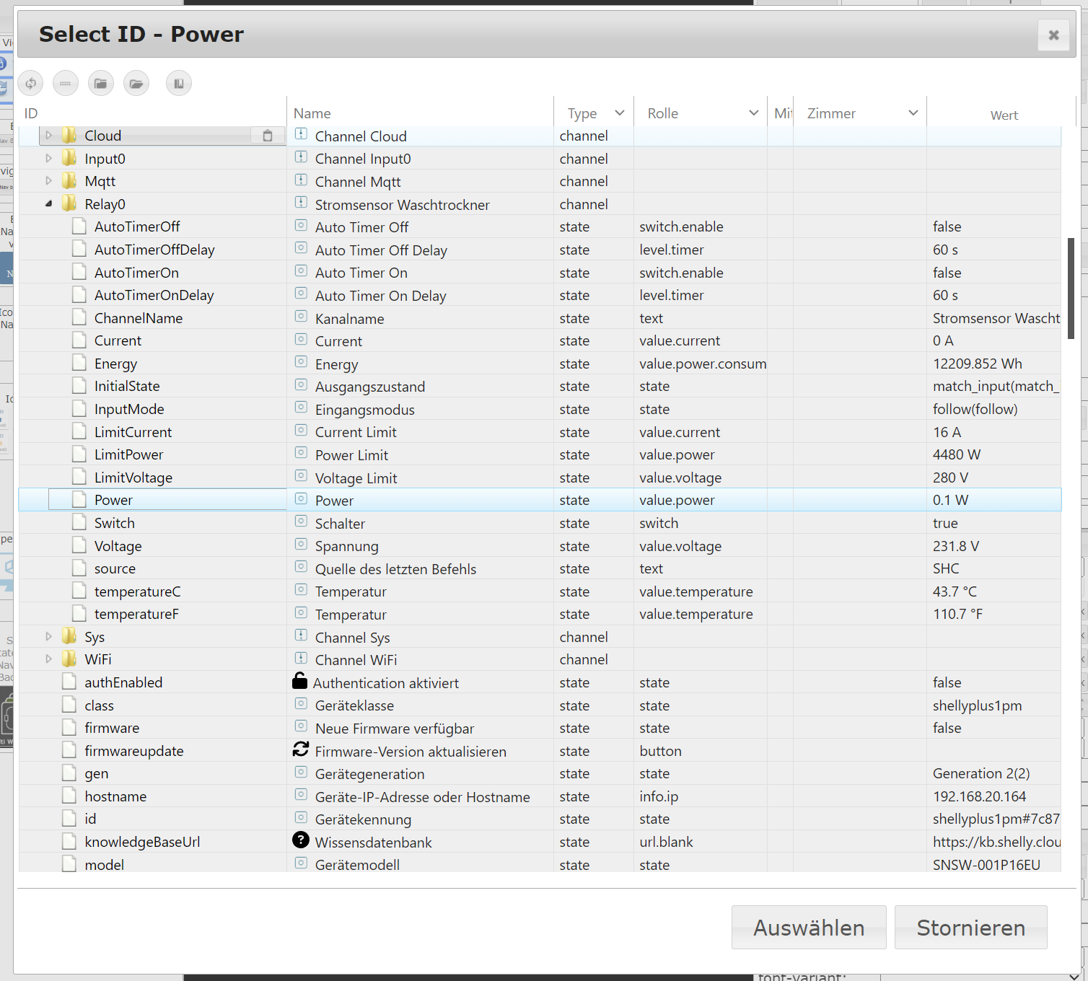Select the temperatureC tree item
Viewport: 1088px width, 981px height.
click(138, 591)
